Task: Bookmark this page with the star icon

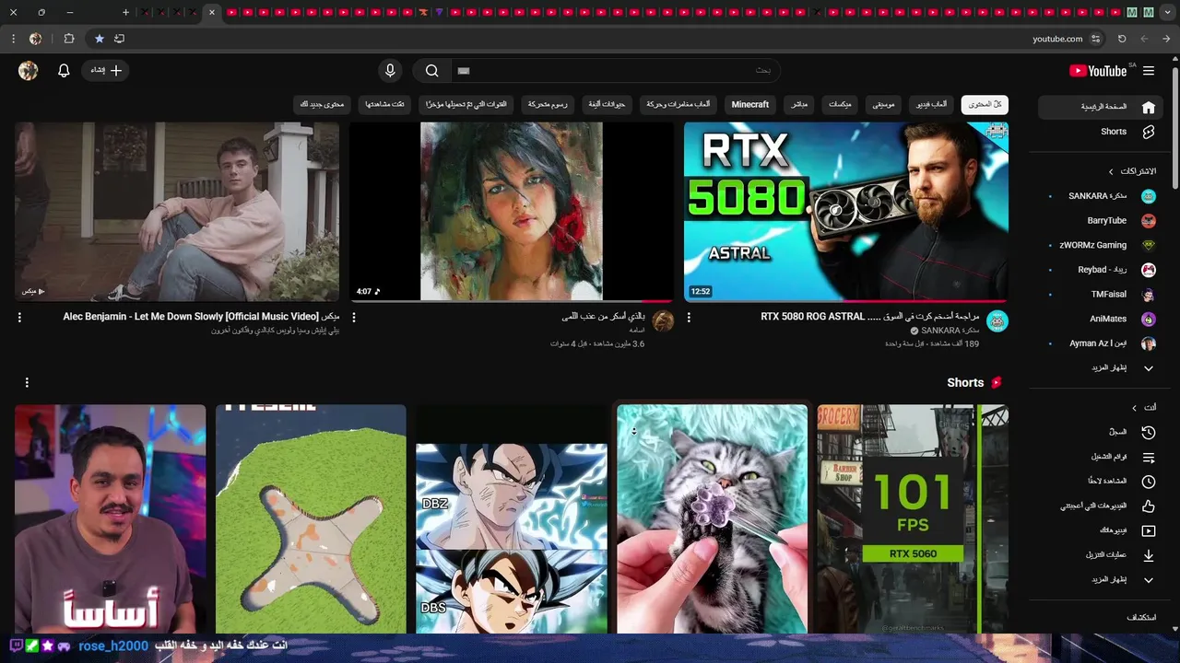Action: tap(99, 39)
